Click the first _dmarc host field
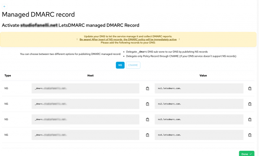The width and height of the screenshot is (259, 156). click(85, 88)
